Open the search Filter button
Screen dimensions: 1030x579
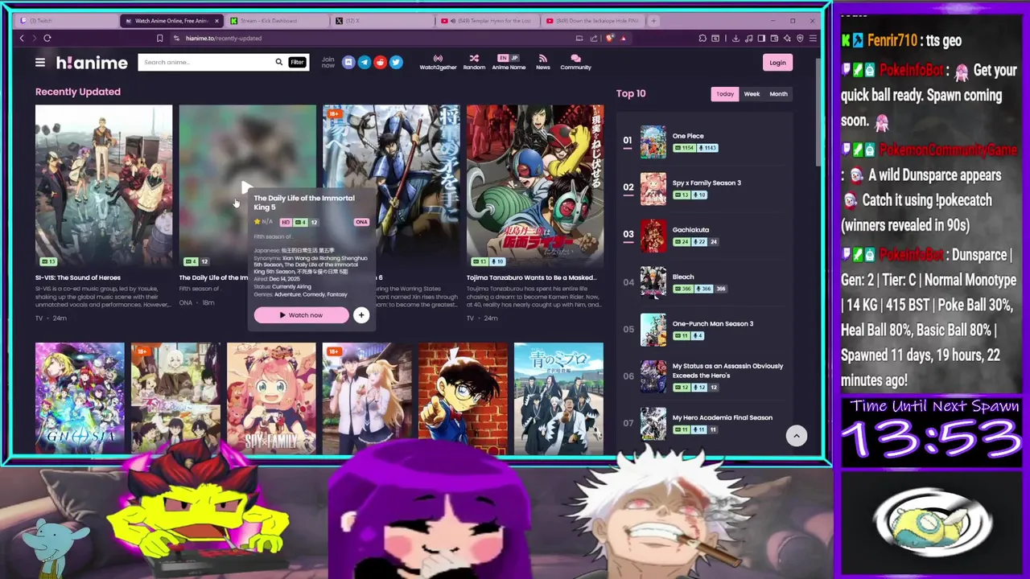(297, 62)
